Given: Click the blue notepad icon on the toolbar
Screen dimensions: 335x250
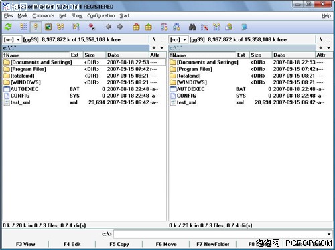Looking at the screenshot, I should (245, 27).
